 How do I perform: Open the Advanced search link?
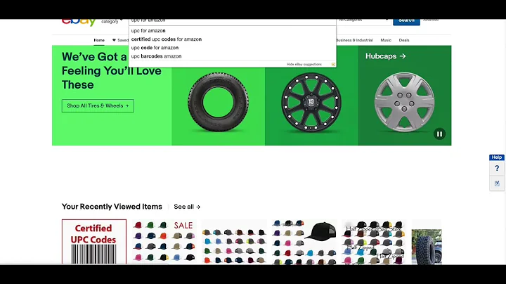[x=431, y=20]
